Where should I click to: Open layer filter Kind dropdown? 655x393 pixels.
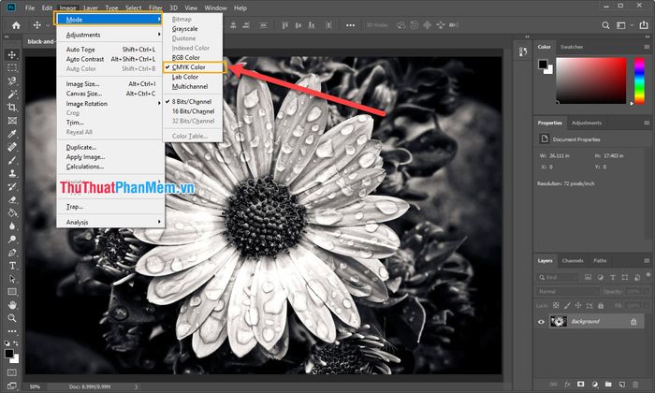(x=558, y=277)
